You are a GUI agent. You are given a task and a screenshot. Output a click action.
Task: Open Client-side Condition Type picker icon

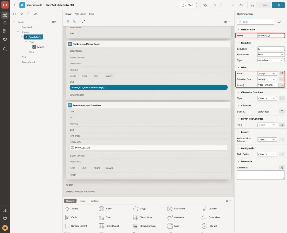282,98
